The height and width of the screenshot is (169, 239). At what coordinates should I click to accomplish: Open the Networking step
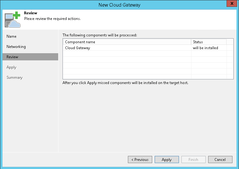[16, 47]
